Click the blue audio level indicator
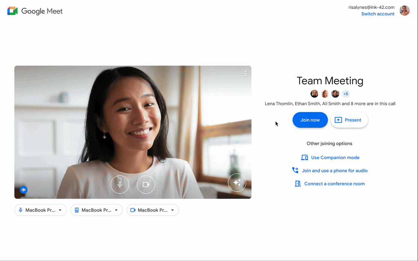Viewport: 418px width, 261px height. click(23, 190)
